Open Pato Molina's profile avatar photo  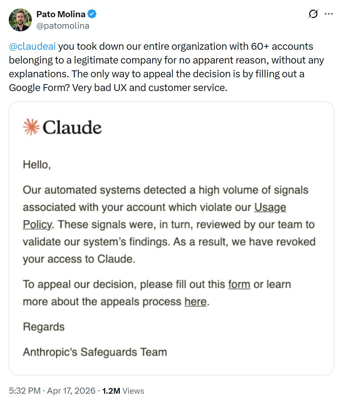point(20,20)
